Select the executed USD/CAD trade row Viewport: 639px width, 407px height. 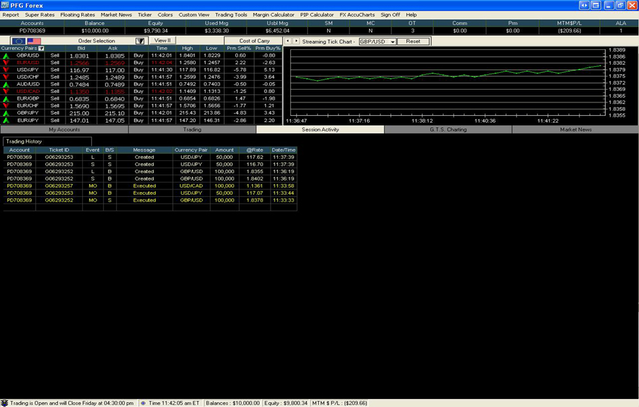[150, 186]
